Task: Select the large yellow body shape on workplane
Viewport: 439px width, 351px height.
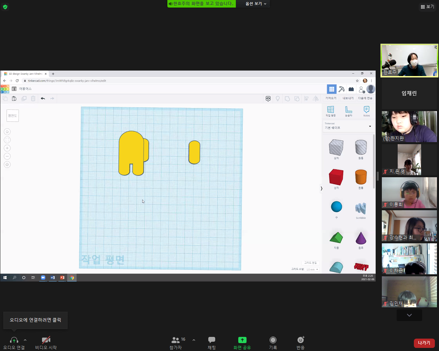Action: [131, 153]
